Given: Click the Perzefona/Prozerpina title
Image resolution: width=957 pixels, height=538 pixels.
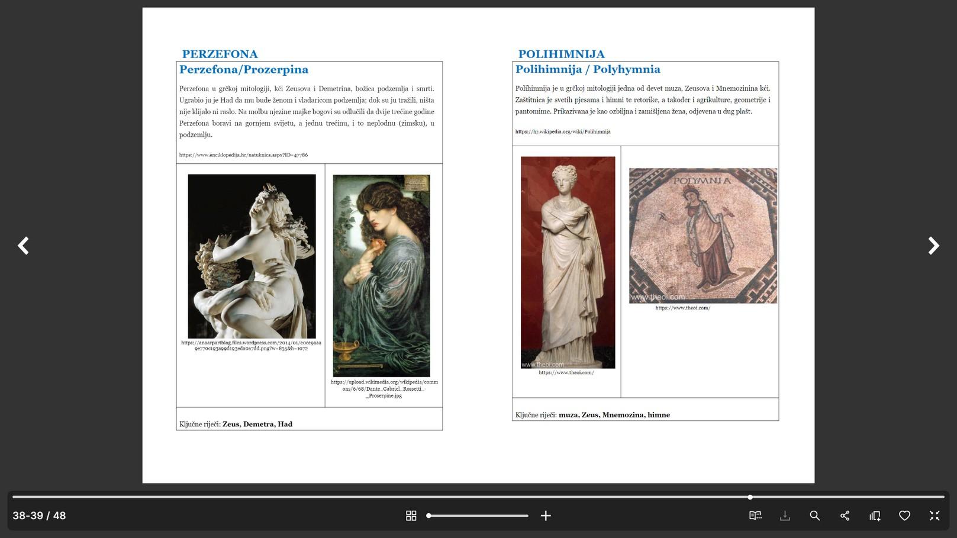Looking at the screenshot, I should click(244, 70).
